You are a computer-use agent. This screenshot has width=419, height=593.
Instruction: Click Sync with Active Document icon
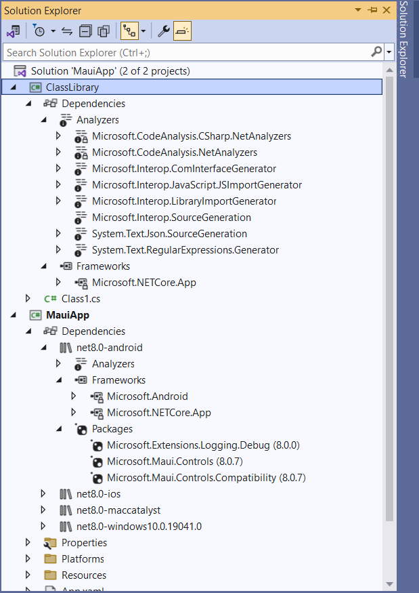point(67,31)
